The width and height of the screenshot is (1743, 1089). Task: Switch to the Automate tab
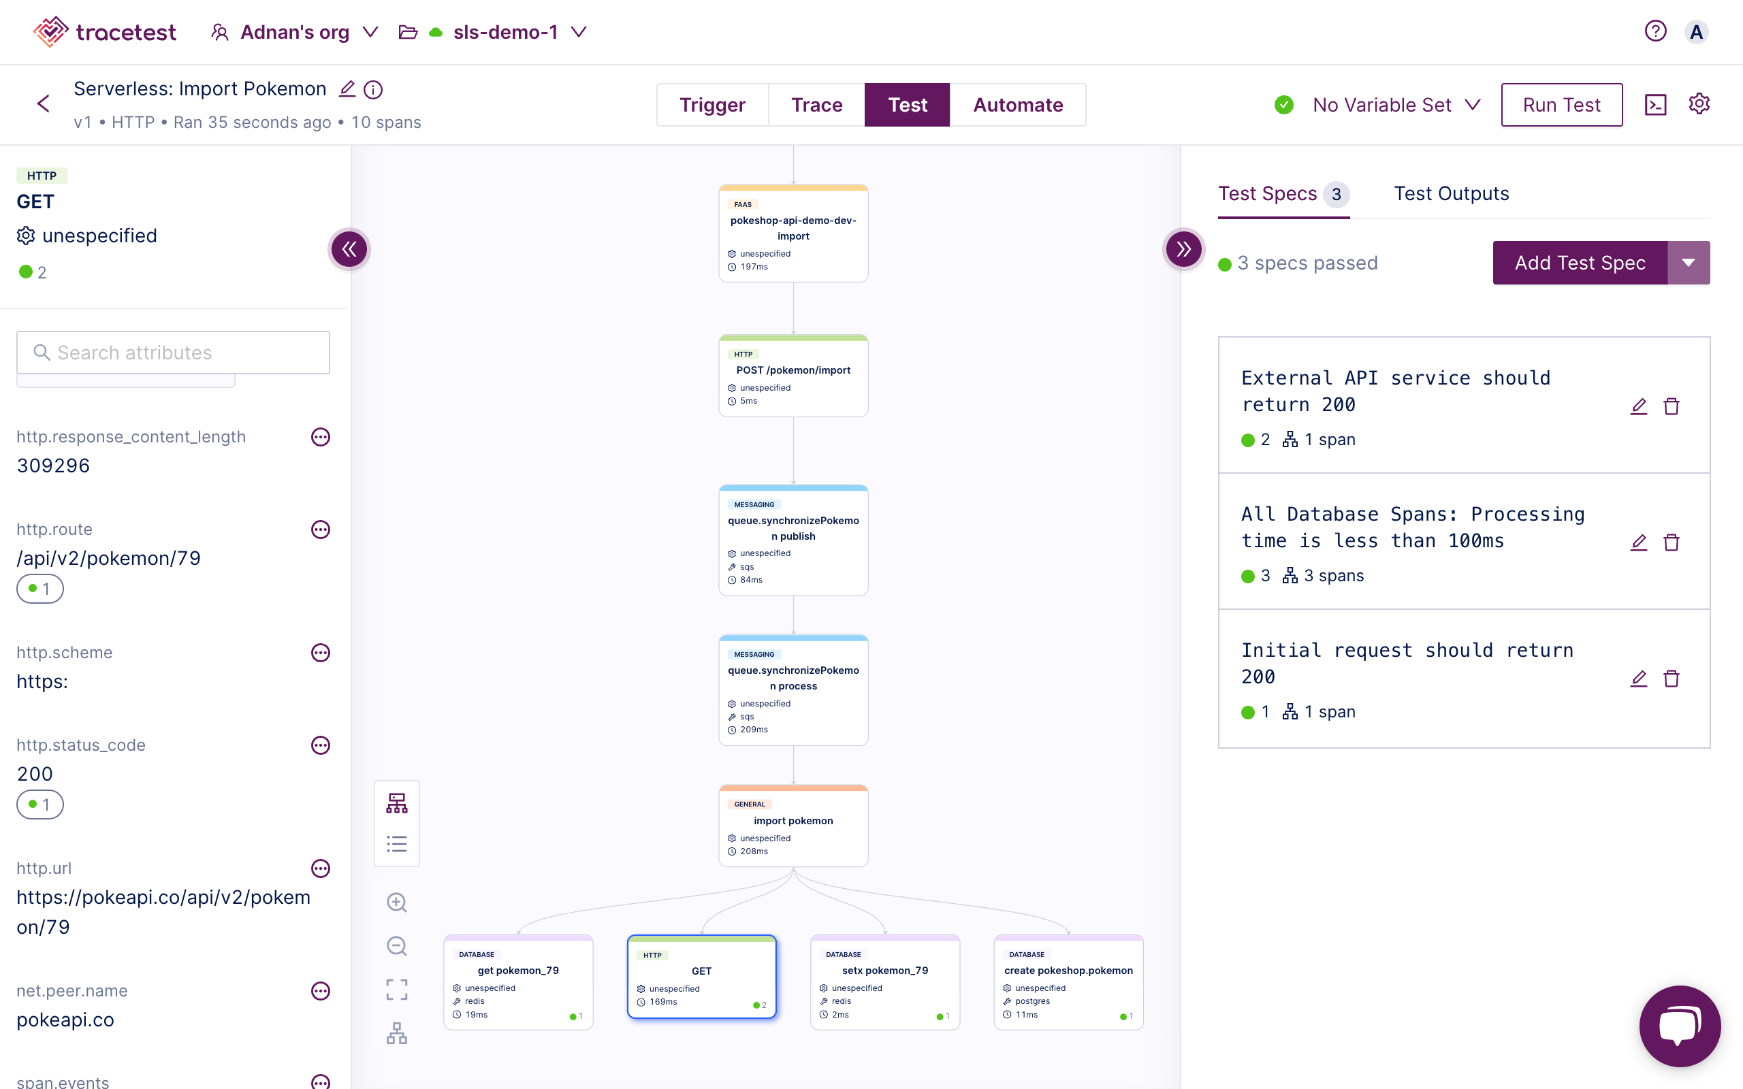click(1018, 105)
